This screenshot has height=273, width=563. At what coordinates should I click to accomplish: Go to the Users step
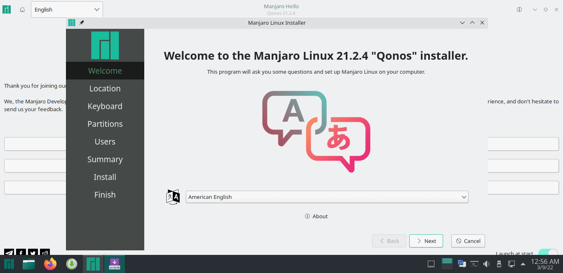[x=105, y=142]
